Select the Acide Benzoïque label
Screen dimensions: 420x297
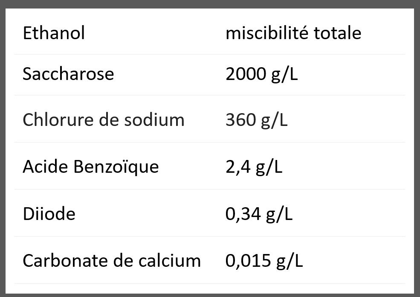coord(91,167)
